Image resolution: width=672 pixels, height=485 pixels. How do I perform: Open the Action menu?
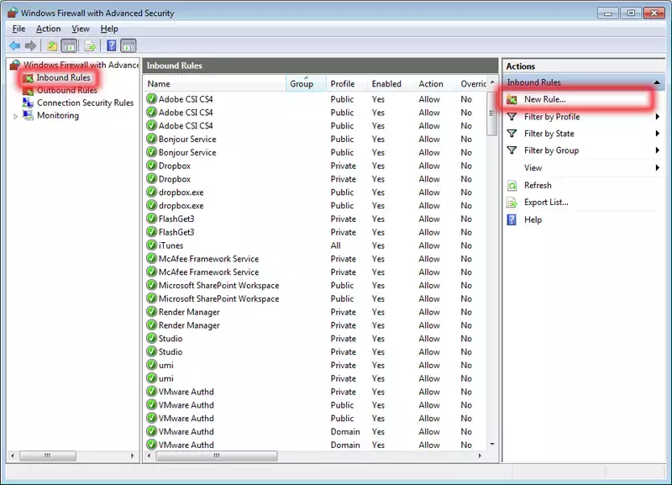tap(48, 29)
